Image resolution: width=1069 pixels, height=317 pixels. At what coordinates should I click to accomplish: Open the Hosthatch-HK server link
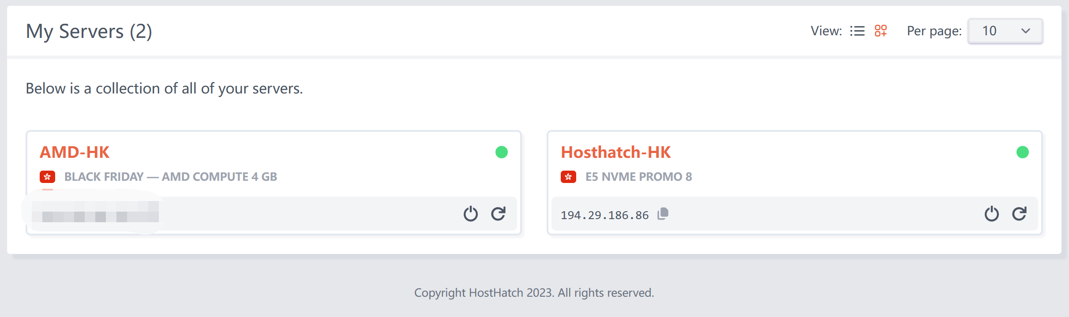615,152
